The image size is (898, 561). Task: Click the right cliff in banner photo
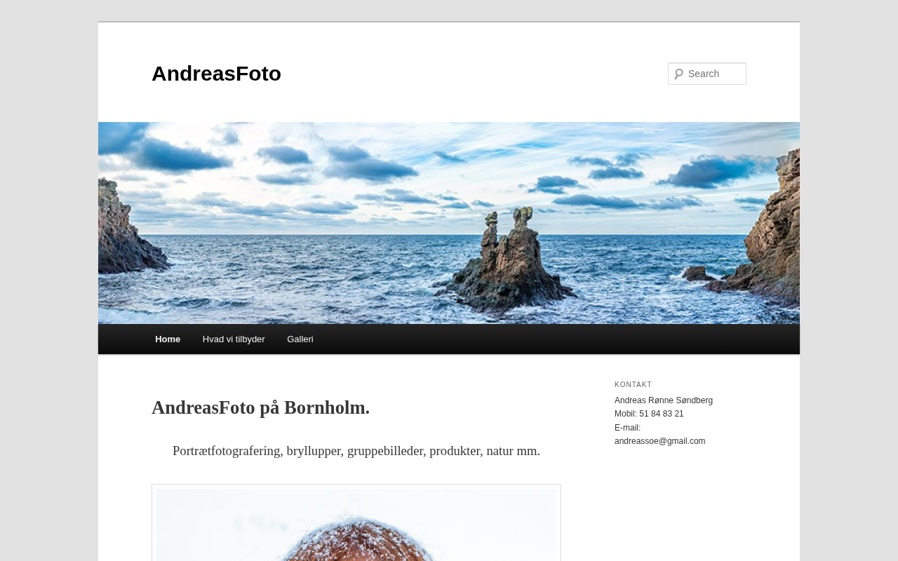click(768, 231)
